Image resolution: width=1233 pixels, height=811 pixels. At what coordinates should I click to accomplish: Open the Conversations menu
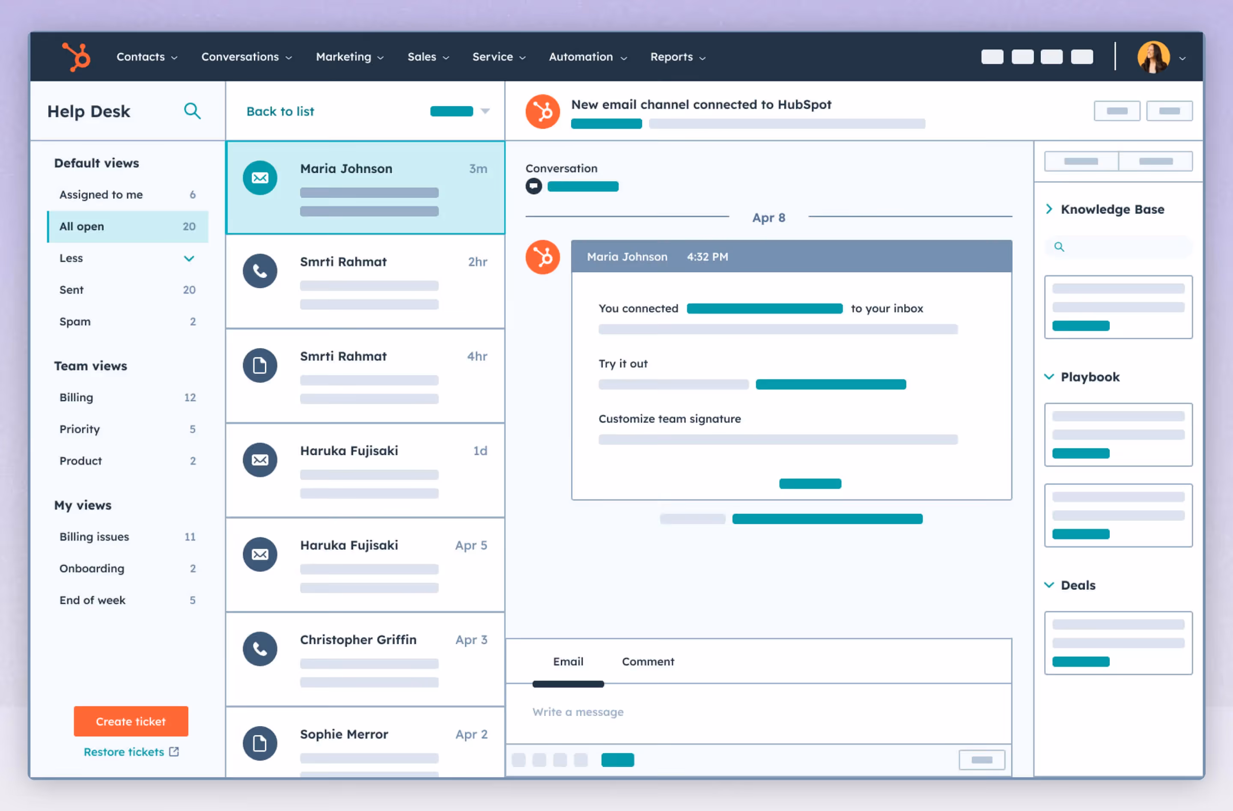(247, 57)
